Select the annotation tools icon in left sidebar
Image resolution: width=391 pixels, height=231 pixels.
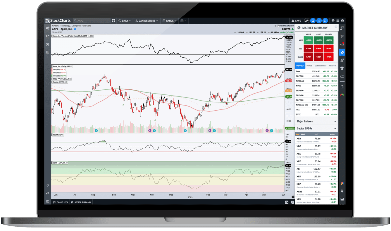(48, 44)
